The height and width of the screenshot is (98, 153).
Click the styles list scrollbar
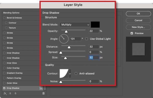pyautogui.click(x=45, y=88)
